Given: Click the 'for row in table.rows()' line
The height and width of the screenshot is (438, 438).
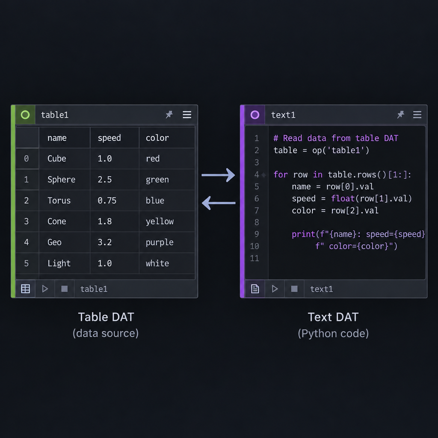Looking at the screenshot, I should click(x=342, y=175).
